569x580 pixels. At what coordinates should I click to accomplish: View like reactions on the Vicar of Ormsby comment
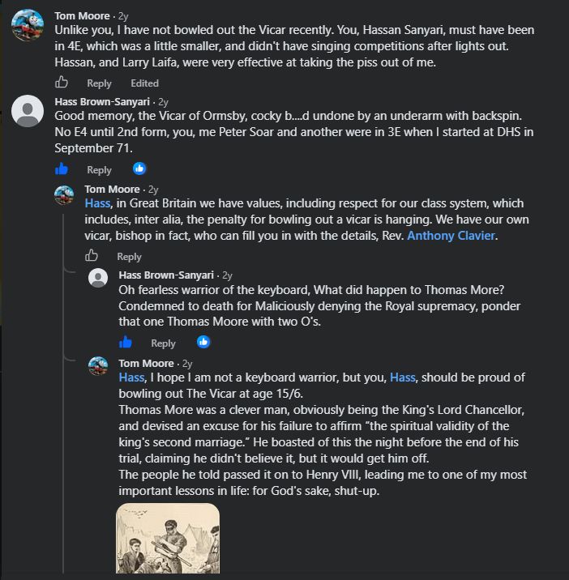pyautogui.click(x=139, y=168)
